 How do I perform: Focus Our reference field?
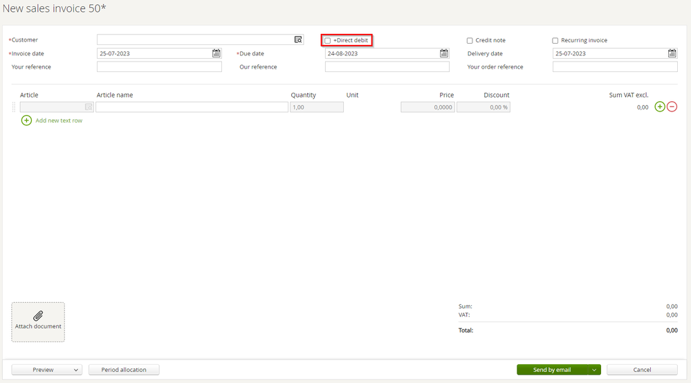[x=387, y=66]
